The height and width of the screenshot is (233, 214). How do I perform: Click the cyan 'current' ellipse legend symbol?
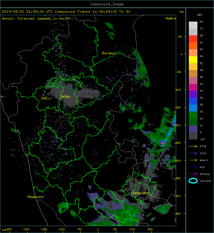click(193, 181)
